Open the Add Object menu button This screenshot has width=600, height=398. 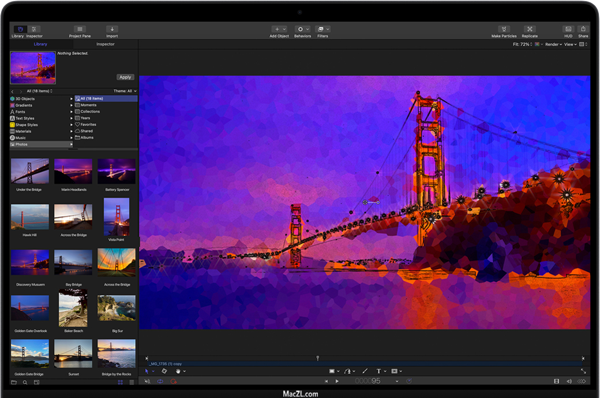coord(279,29)
